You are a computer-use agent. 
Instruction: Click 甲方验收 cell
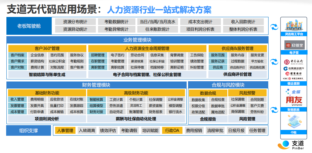[257, 61]
